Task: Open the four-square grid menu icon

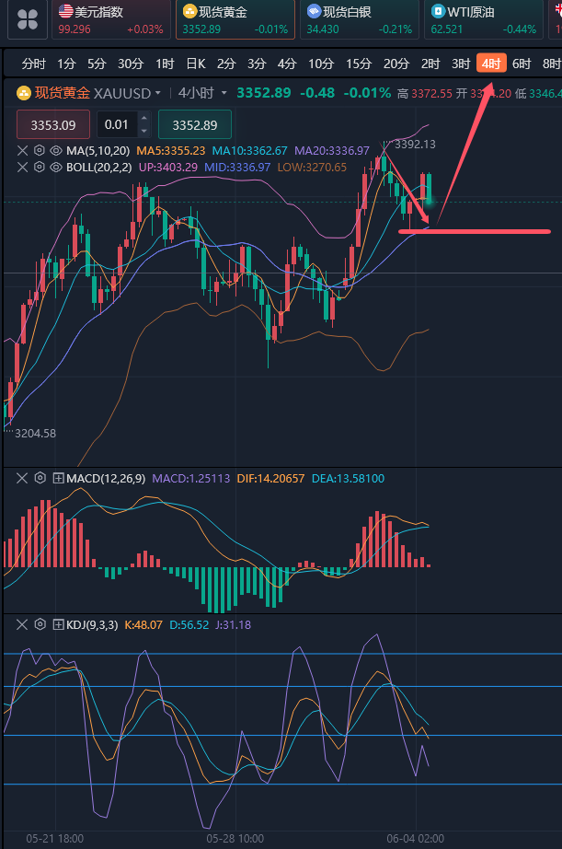Action: [x=28, y=18]
